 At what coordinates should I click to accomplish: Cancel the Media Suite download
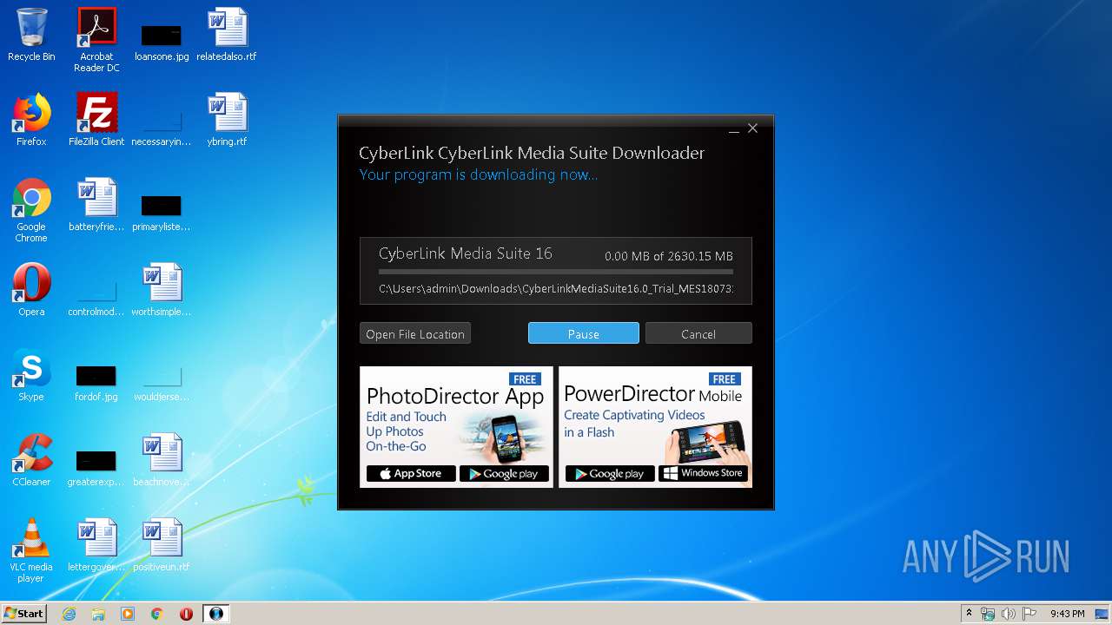(698, 333)
